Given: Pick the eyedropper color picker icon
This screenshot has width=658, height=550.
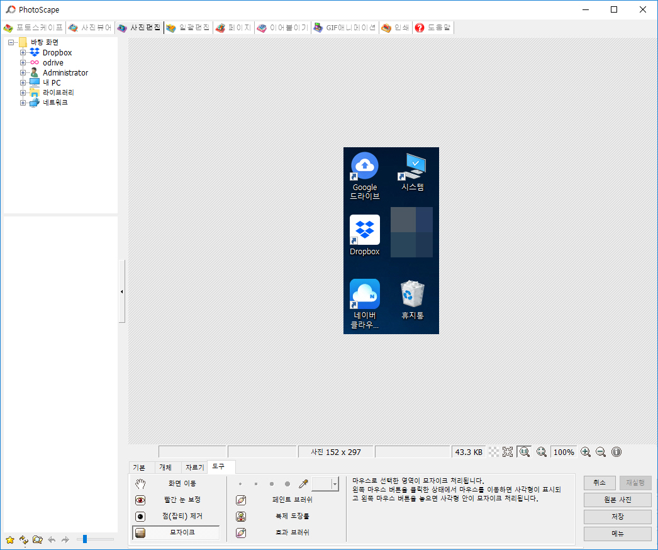Looking at the screenshot, I should (303, 484).
